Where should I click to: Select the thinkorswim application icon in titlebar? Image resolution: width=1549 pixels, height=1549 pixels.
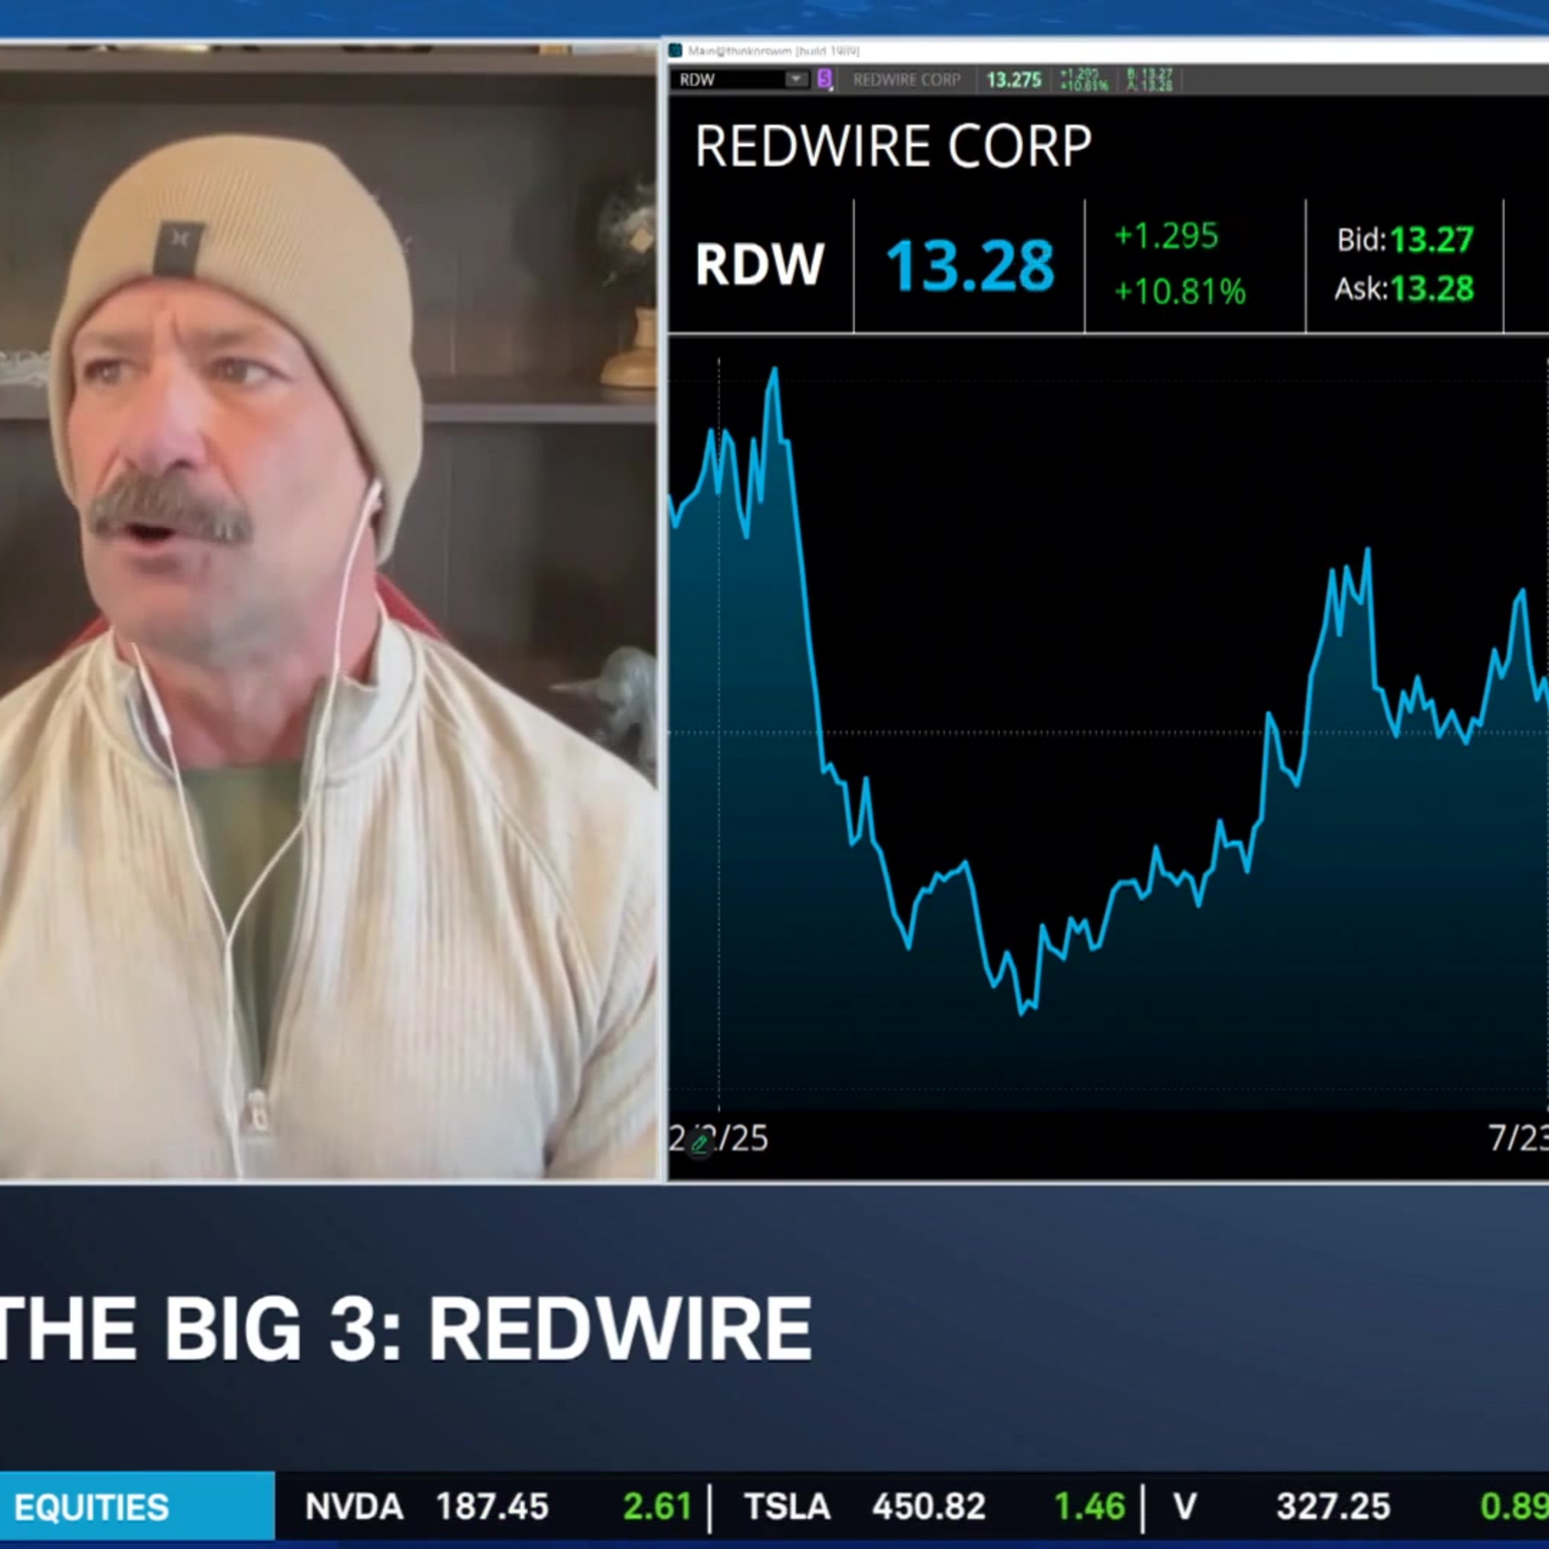676,51
